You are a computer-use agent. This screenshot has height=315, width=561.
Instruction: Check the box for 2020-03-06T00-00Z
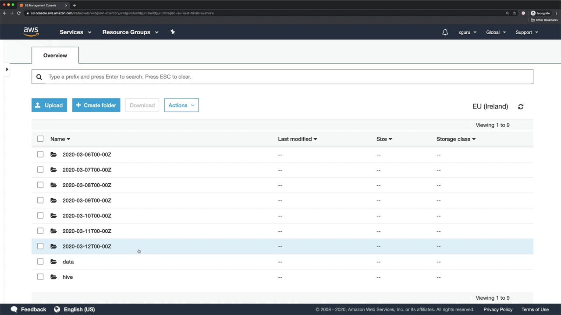coord(40,154)
